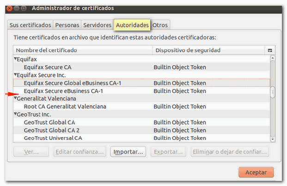Select GeoTrust Global CA 2 certificate

(x=52, y=130)
